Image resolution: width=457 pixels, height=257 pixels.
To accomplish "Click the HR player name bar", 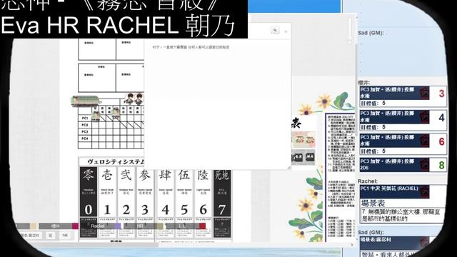I will [x=140, y=226].
